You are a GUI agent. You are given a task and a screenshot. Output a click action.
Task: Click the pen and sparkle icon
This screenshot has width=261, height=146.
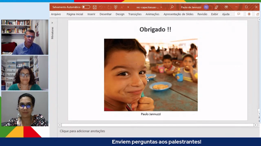coord(216,7)
